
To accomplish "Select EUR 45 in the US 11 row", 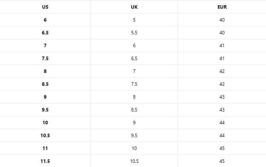I will pos(222,148).
